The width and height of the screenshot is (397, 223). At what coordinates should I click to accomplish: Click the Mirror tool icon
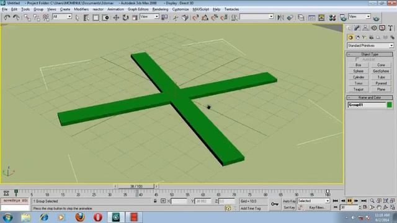coord(280,17)
